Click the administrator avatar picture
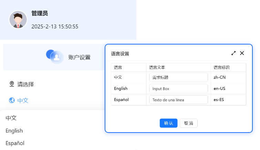Image resolution: width=260 pixels, height=150 pixels. [18, 20]
